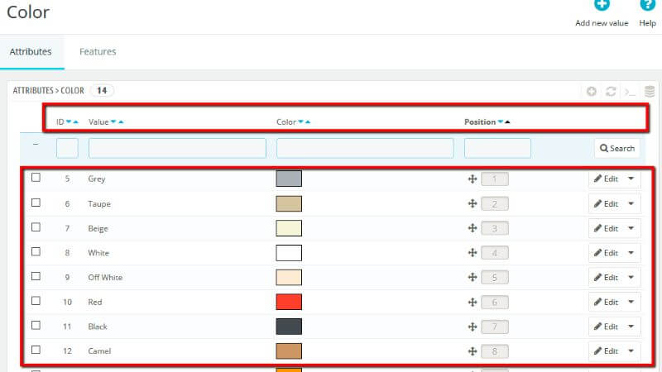Grab move handle for Taupe row
The height and width of the screenshot is (372, 662).
[x=473, y=203]
